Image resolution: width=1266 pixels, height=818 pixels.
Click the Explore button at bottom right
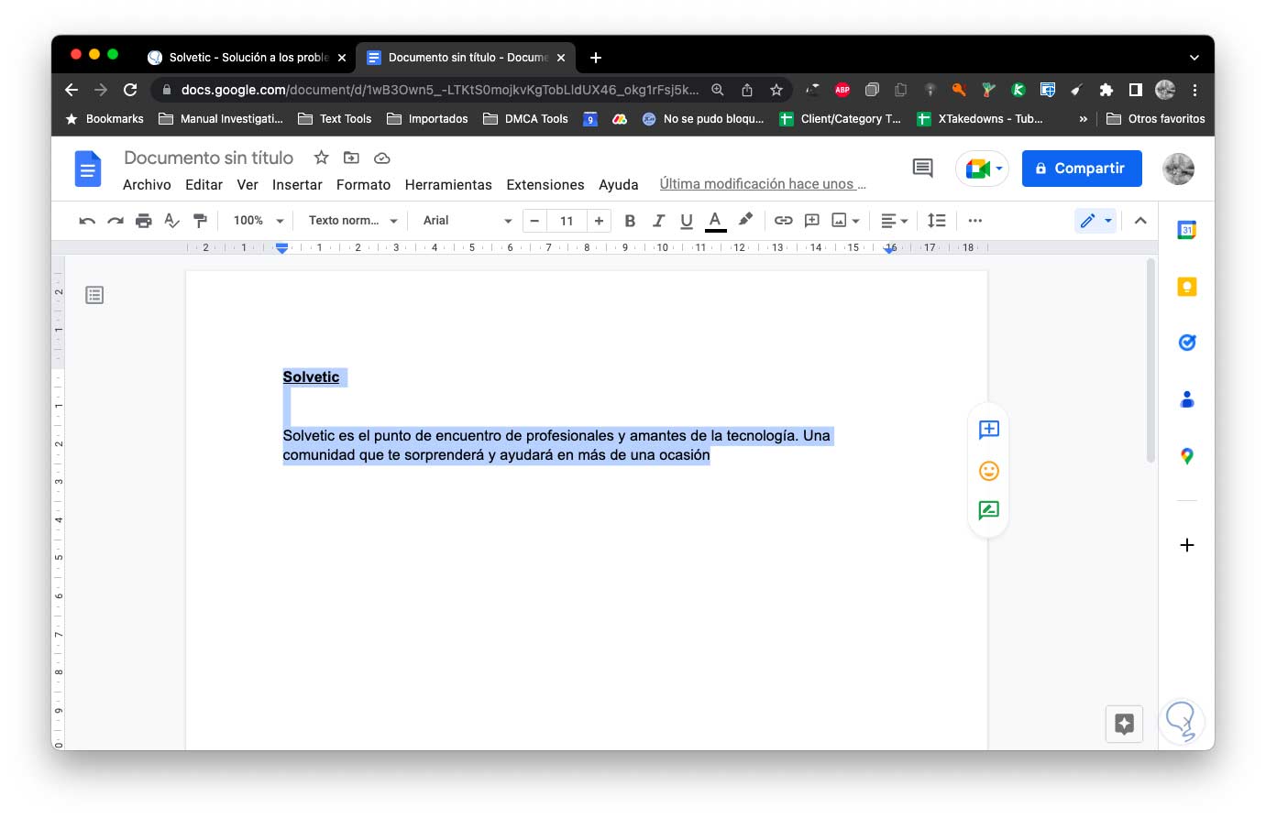tap(1125, 724)
